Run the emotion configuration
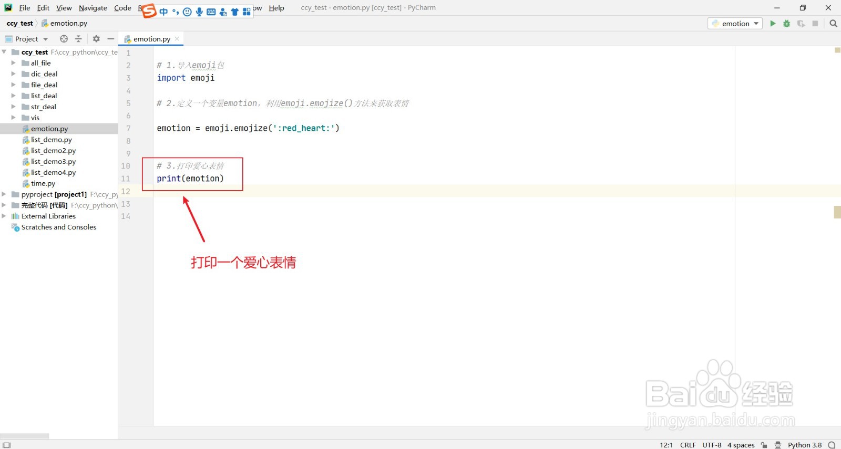The width and height of the screenshot is (841, 449). [x=773, y=24]
